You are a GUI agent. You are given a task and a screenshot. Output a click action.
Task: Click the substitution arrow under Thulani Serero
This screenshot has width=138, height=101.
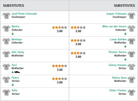125,59
